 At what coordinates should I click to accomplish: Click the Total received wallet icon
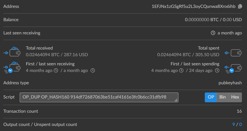(x=12, y=51)
